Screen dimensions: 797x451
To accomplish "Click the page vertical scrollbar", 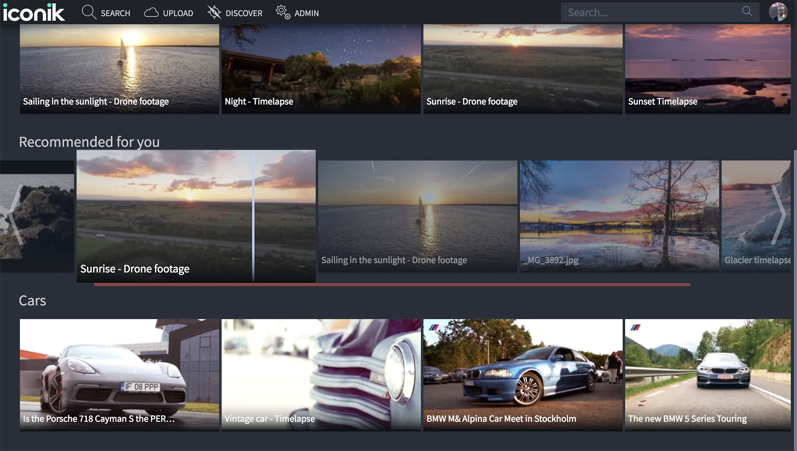I will [795, 301].
